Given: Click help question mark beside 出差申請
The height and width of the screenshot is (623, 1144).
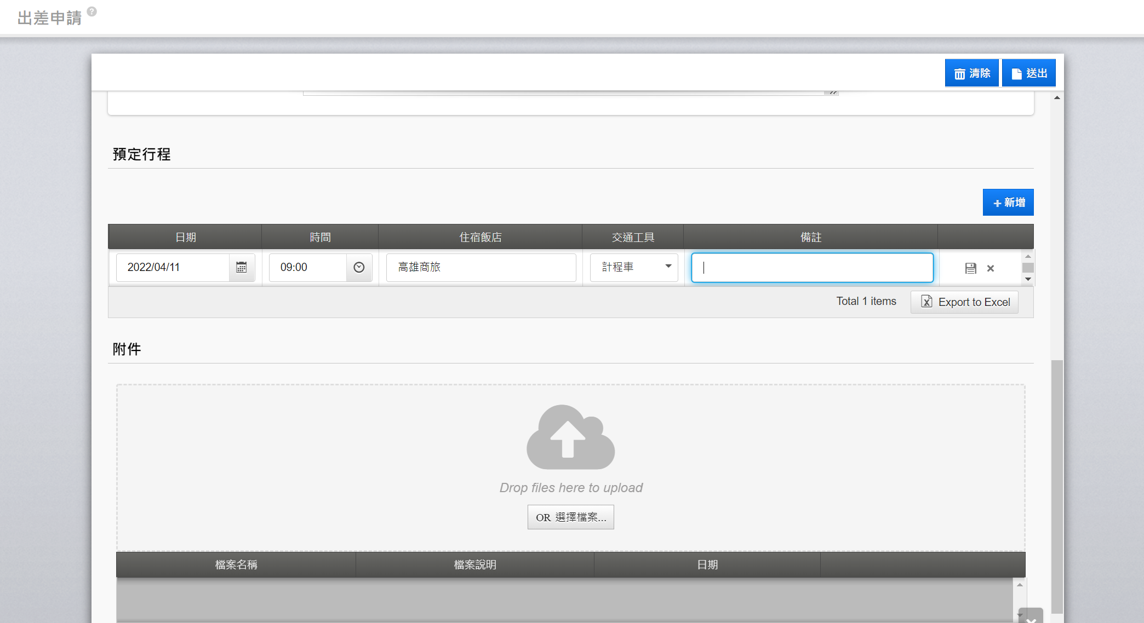Looking at the screenshot, I should (92, 11).
